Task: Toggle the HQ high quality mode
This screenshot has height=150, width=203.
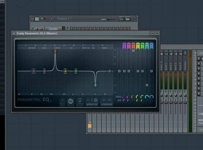Action: pos(70,101)
